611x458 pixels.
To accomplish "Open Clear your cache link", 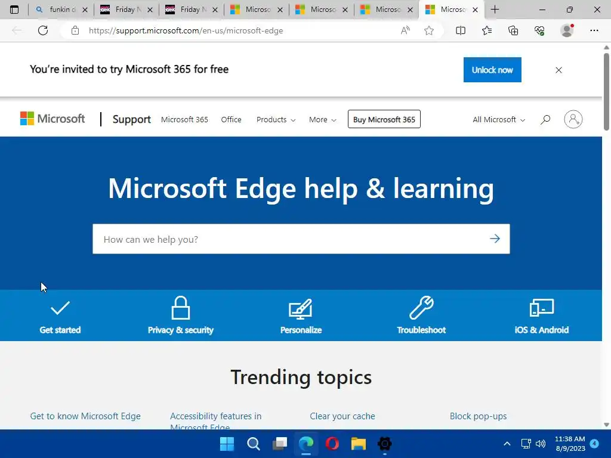I will coord(342,416).
